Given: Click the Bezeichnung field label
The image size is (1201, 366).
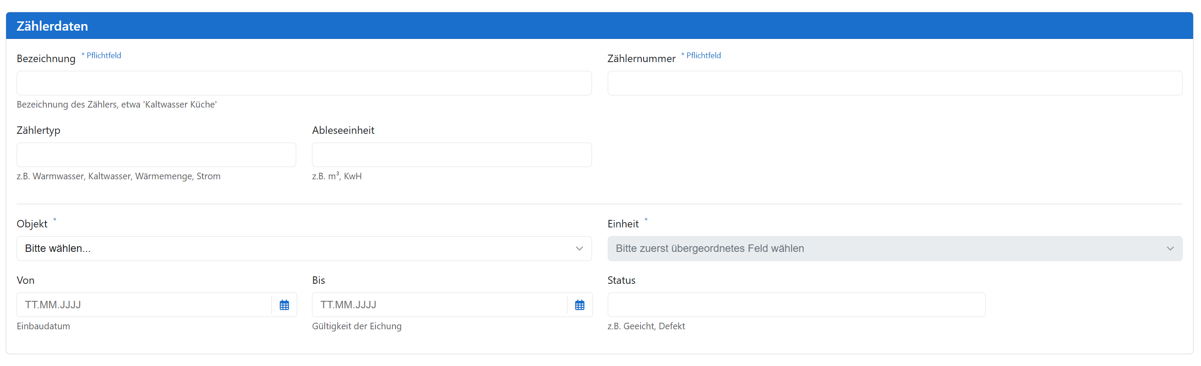Looking at the screenshot, I should [x=46, y=59].
